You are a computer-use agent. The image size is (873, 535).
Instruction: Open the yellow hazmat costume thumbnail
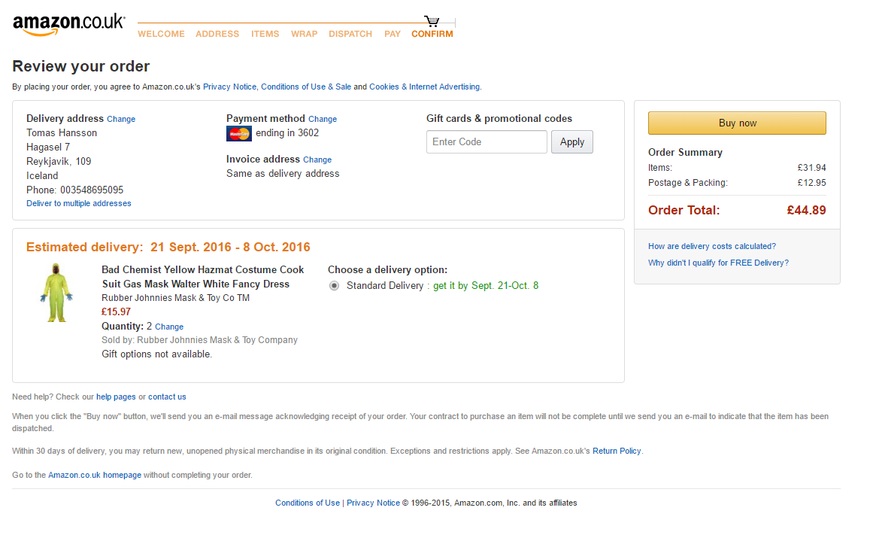pyautogui.click(x=56, y=293)
